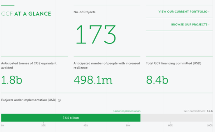Click the 20% axis tick label
This screenshot has height=132, width=215.
coord(43,126)
